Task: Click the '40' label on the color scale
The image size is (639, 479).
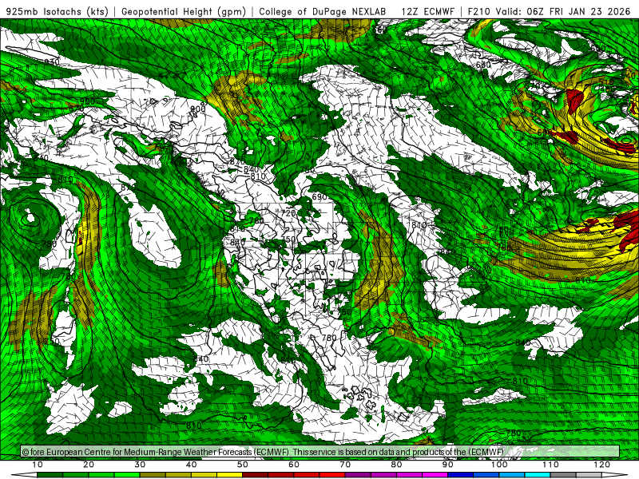Action: point(191,465)
